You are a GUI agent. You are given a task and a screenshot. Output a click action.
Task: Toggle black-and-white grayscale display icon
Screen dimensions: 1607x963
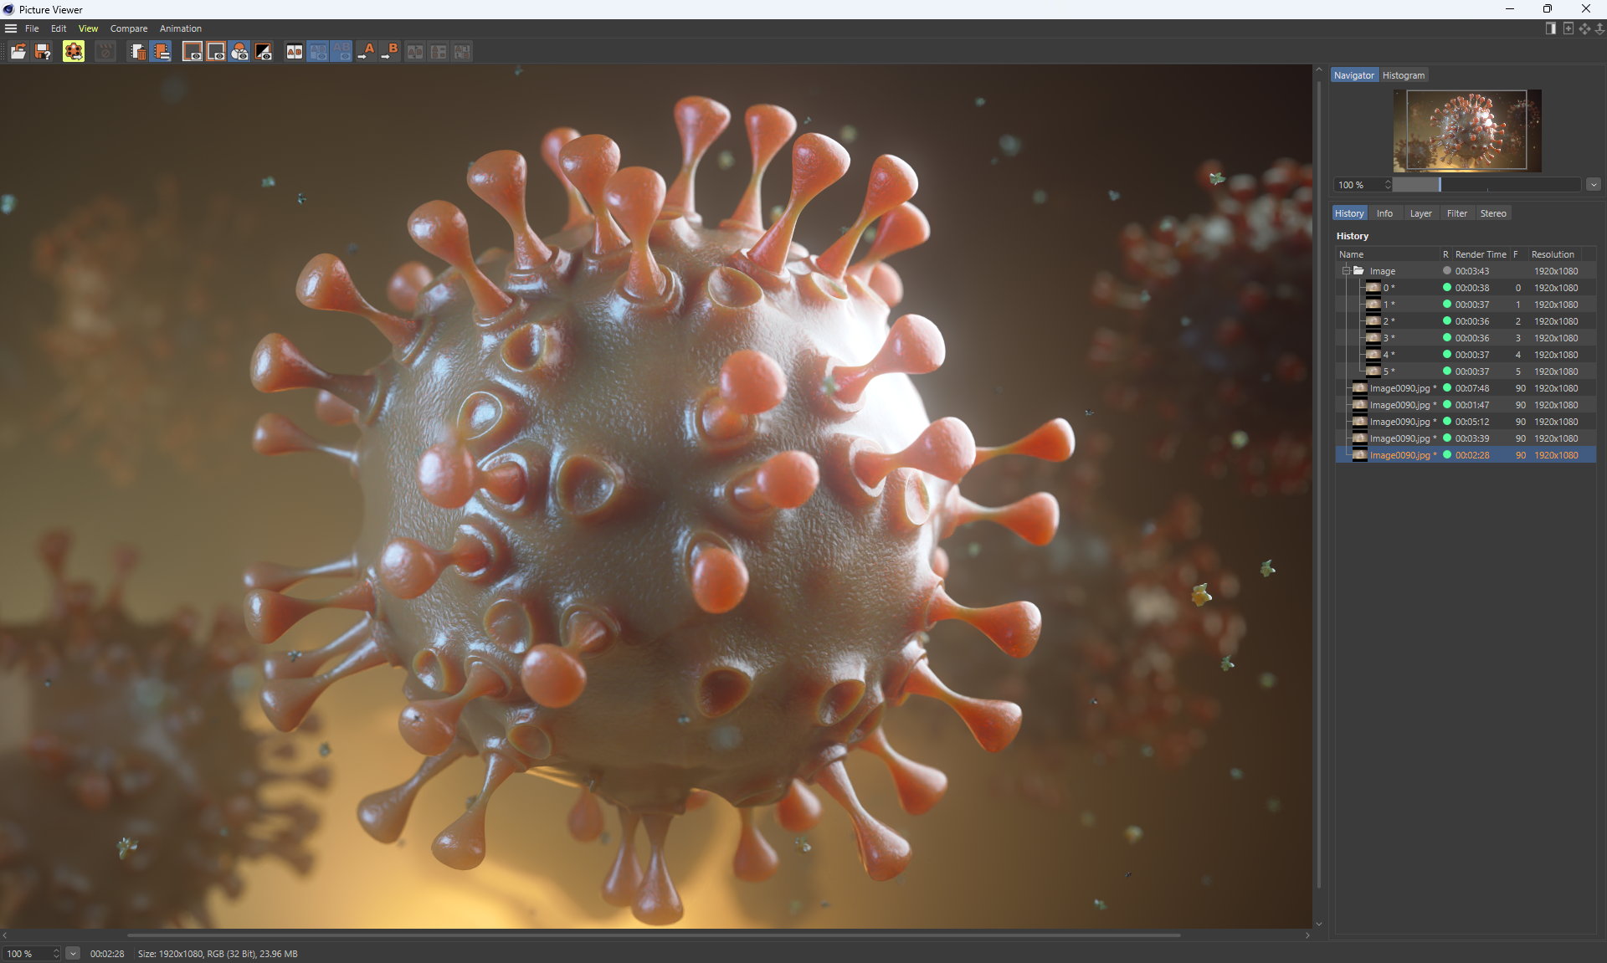coord(264,52)
